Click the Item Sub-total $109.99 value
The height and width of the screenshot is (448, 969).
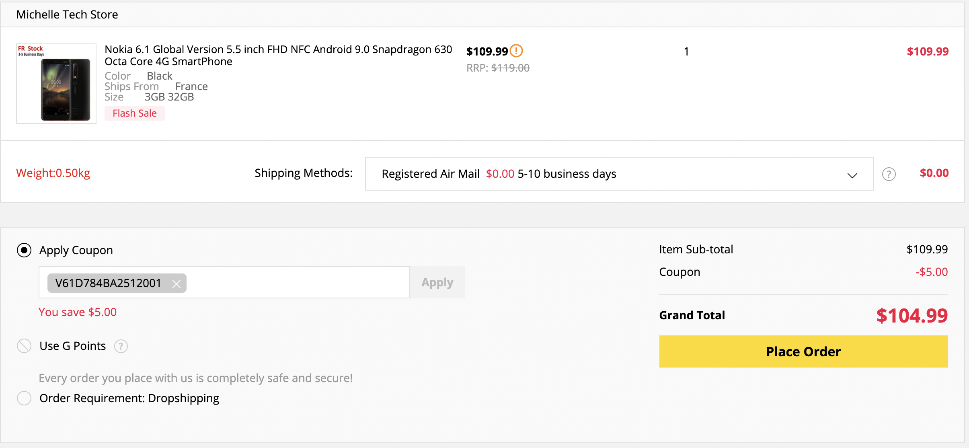point(927,249)
